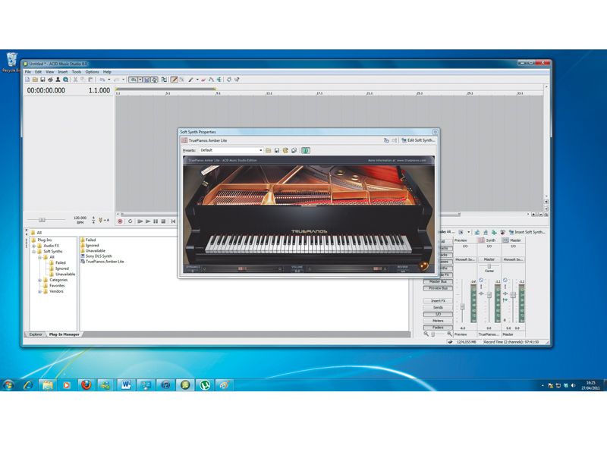The height and width of the screenshot is (455, 607).
Task: Select the Favorites folder in the plug-in tree
Action: point(54,286)
